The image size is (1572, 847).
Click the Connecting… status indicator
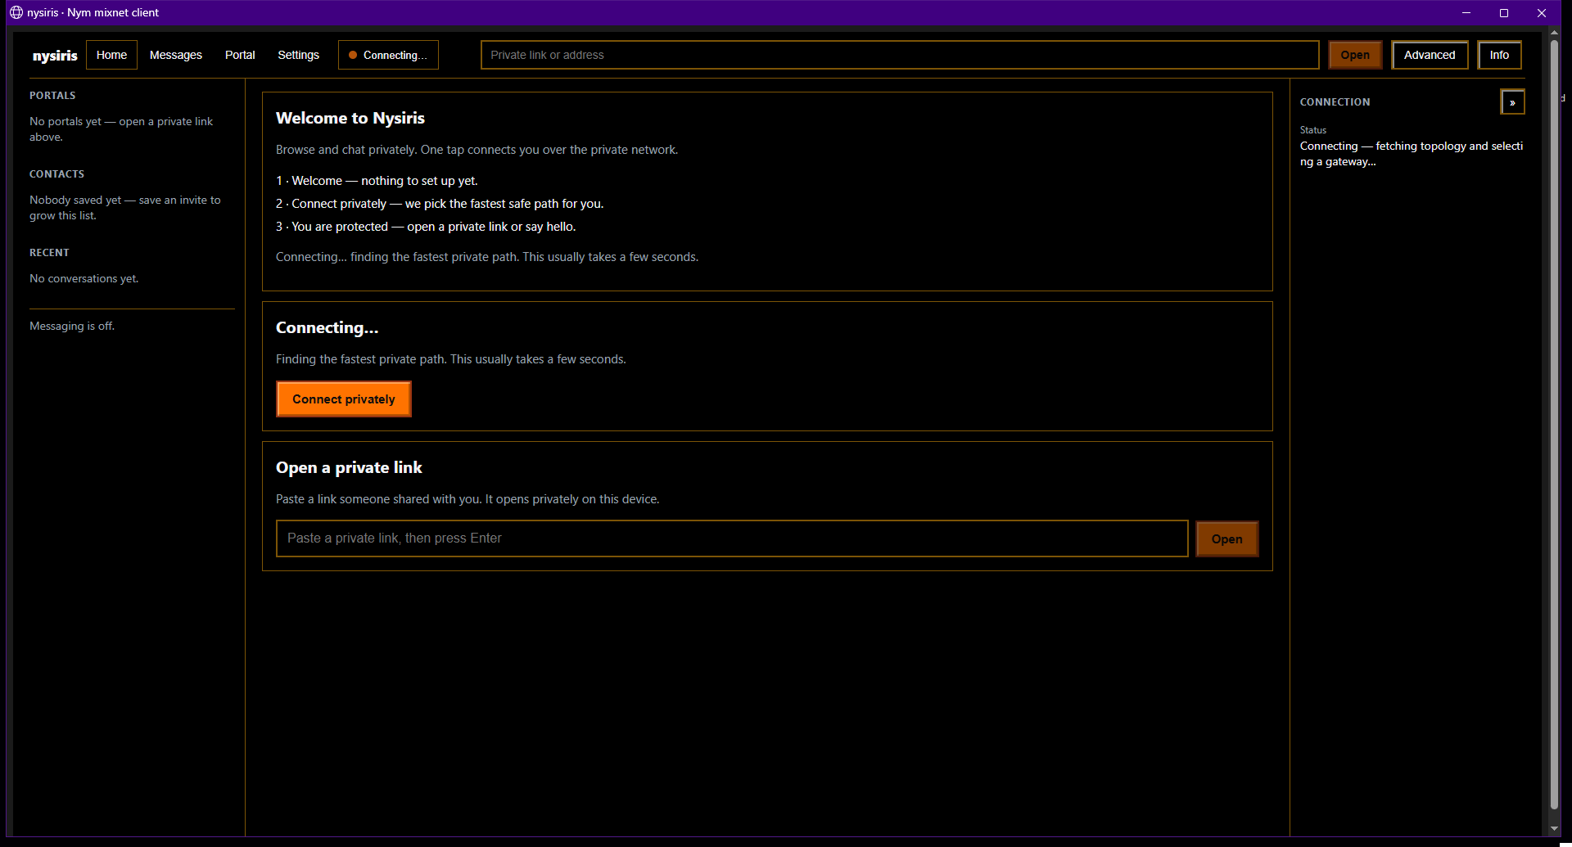[x=388, y=55]
